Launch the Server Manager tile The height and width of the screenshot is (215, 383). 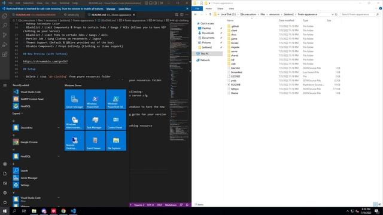(x=74, y=99)
